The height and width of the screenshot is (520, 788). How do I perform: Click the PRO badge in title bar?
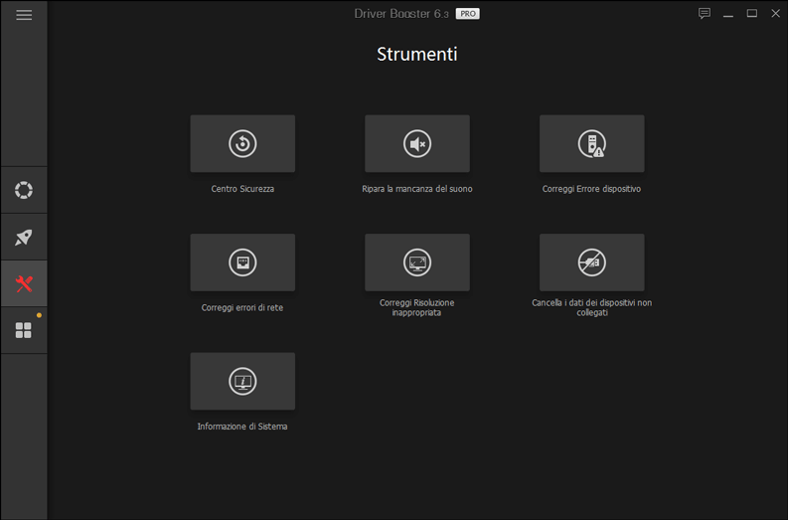[x=467, y=14]
